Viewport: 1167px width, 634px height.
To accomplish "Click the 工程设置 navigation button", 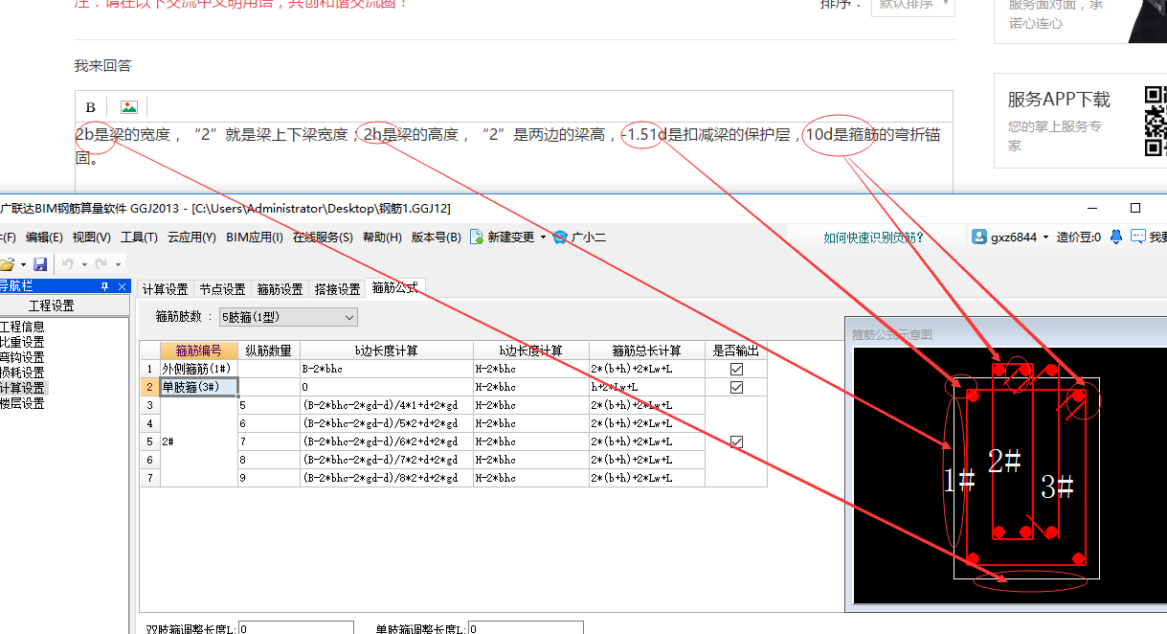I will [63, 306].
